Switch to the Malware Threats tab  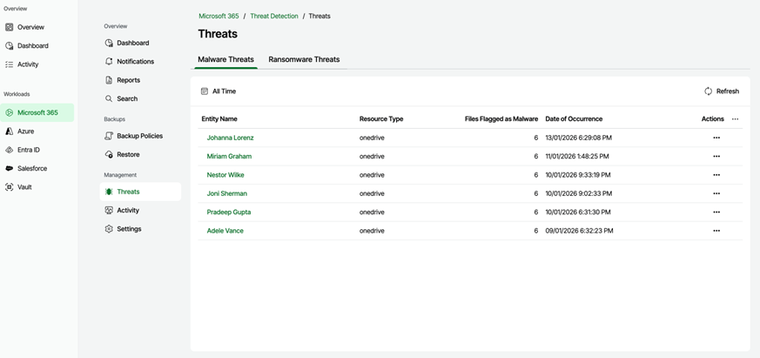[225, 59]
